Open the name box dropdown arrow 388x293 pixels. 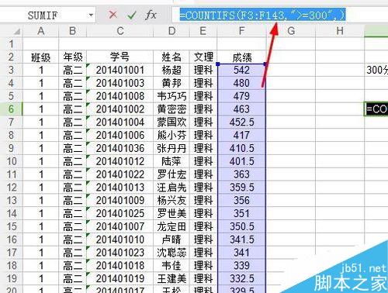point(91,16)
